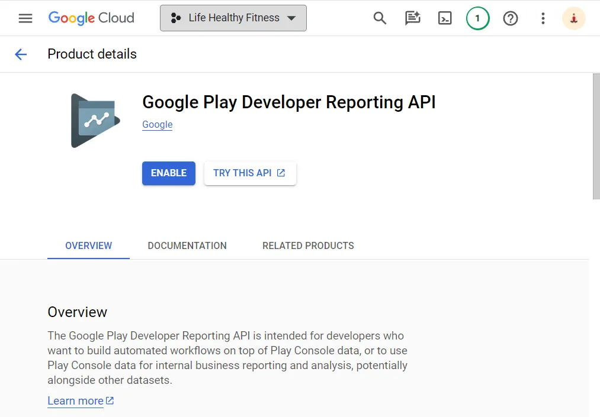Open the Life Healthy Fitness project selector

(x=225, y=18)
